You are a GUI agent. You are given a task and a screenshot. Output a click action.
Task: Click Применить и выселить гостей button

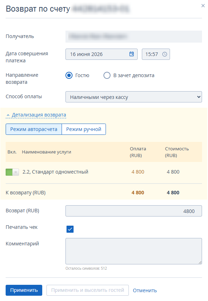[88, 290]
